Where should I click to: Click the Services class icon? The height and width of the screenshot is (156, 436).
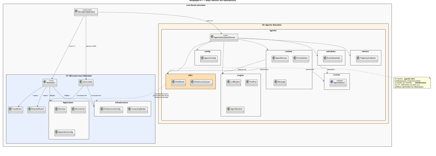[57, 109]
